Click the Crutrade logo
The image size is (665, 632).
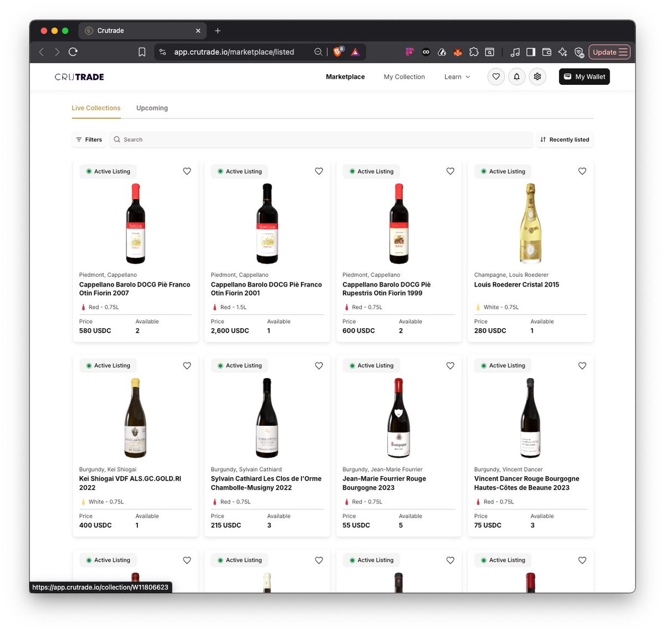(x=79, y=77)
